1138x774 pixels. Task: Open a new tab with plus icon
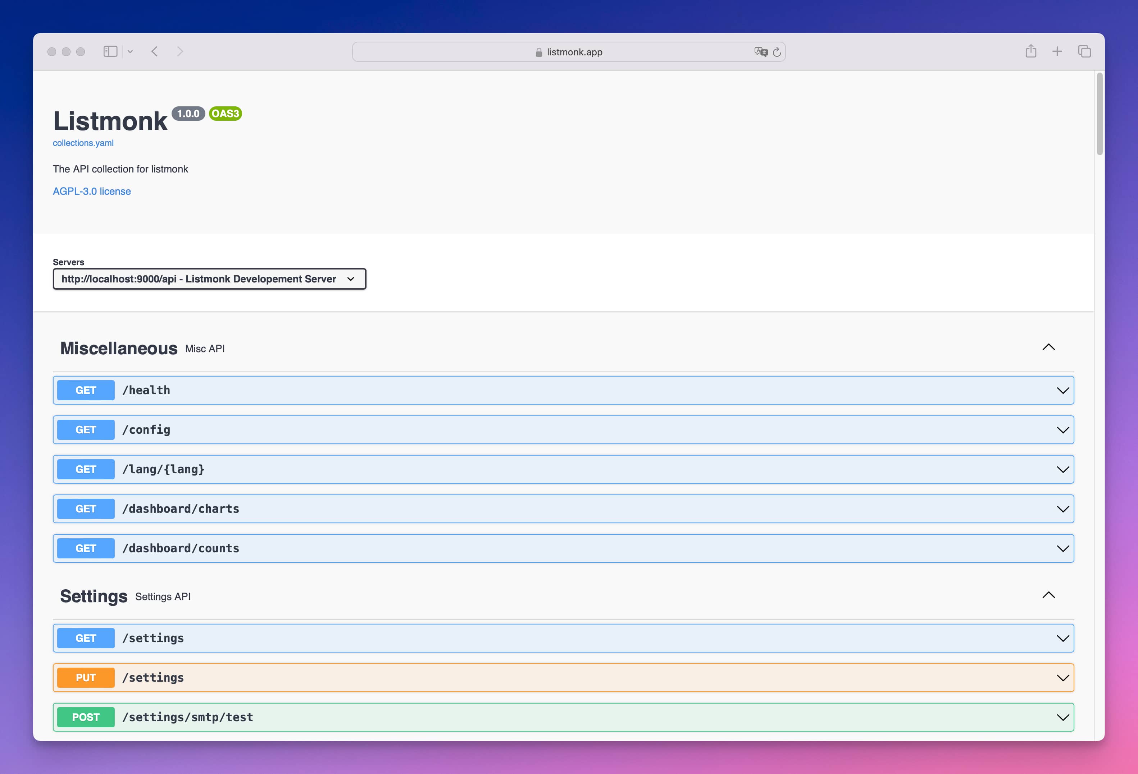click(x=1057, y=51)
